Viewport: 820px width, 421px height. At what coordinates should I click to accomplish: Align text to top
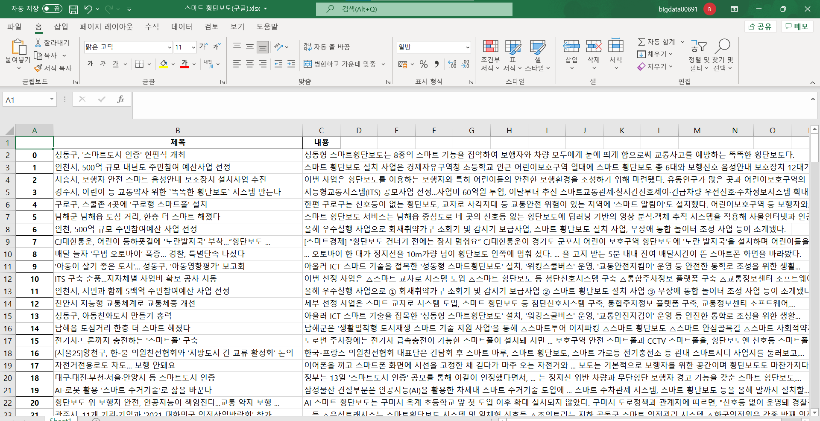(x=237, y=47)
